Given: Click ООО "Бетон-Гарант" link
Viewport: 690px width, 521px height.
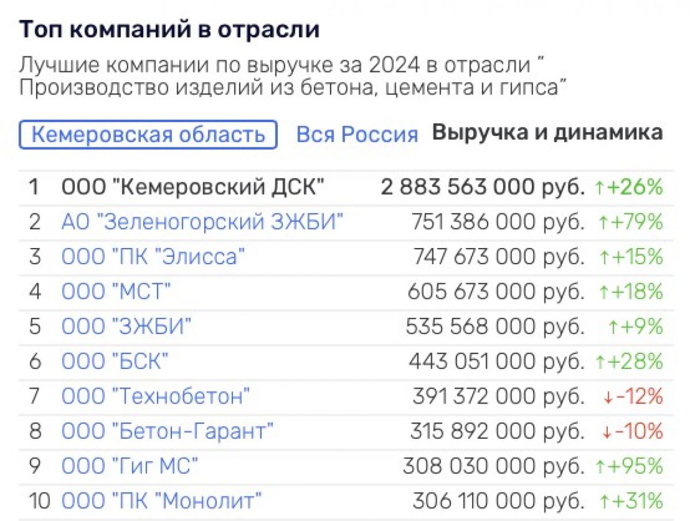Looking at the screenshot, I should tap(167, 431).
